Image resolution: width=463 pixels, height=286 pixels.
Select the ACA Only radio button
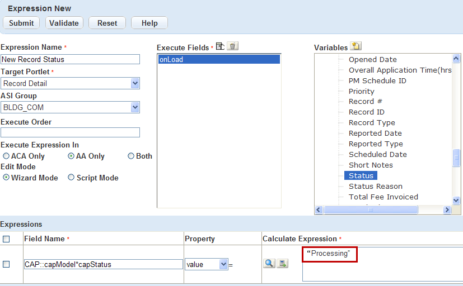[x=6, y=156]
